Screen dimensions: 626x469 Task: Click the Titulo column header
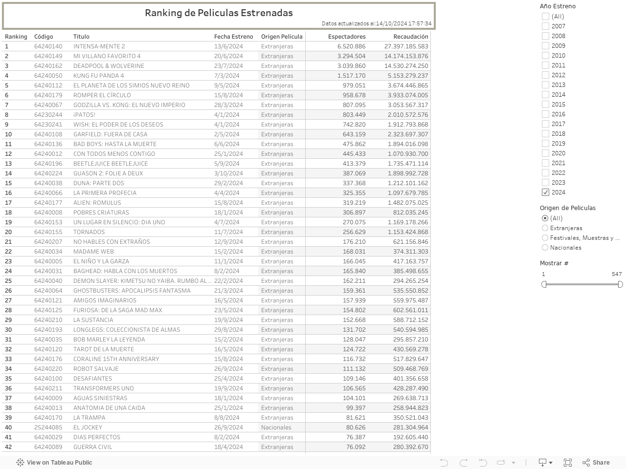click(x=81, y=37)
